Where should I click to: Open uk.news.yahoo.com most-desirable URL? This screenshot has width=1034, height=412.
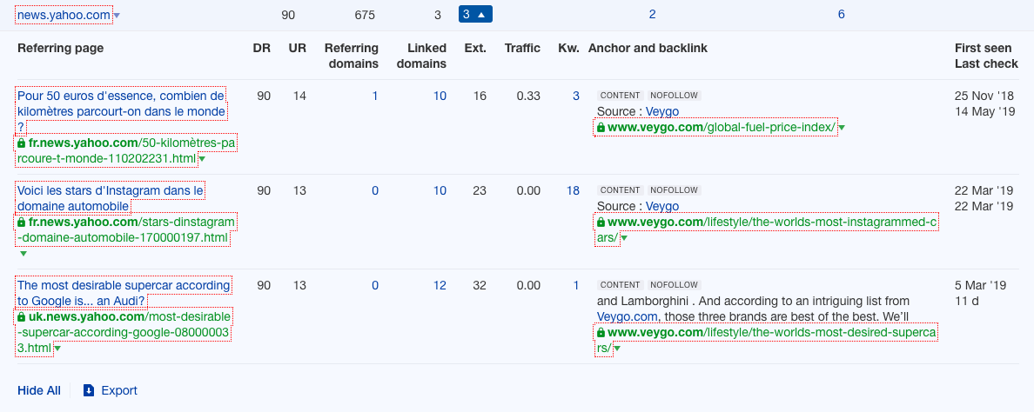coord(124,332)
